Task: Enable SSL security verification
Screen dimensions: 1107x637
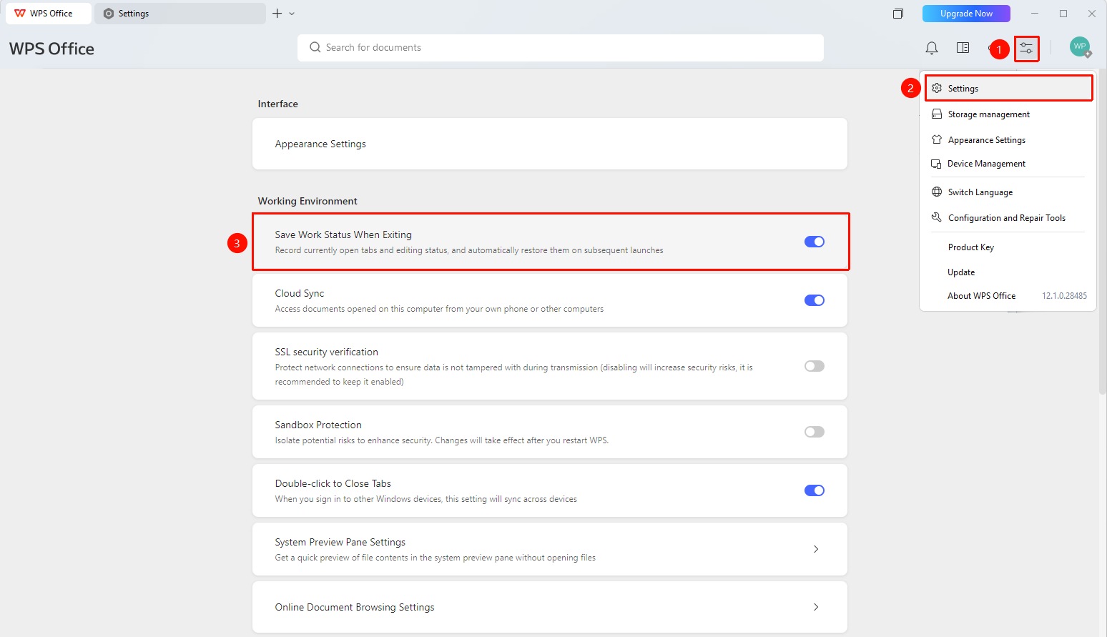Action: [x=815, y=366]
